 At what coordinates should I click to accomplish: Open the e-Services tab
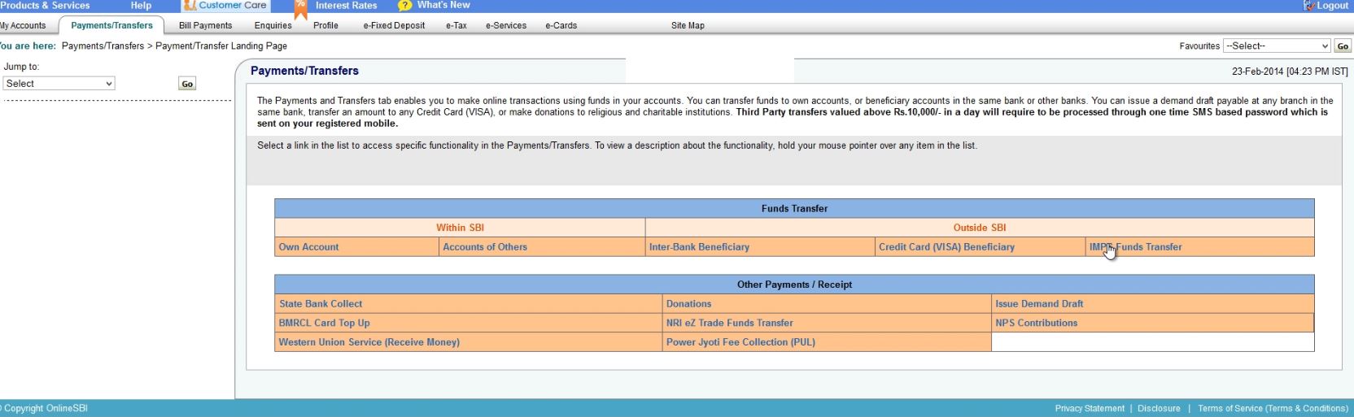[x=506, y=26]
